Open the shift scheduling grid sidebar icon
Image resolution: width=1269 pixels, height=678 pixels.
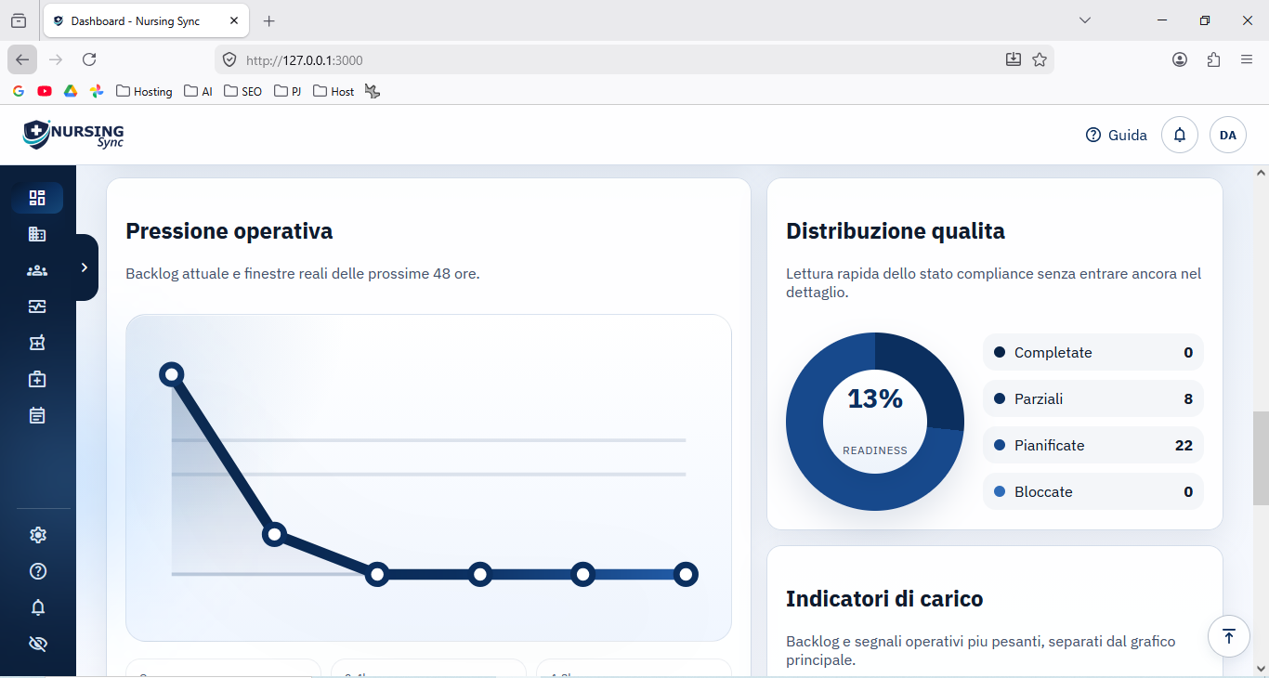[x=37, y=343]
